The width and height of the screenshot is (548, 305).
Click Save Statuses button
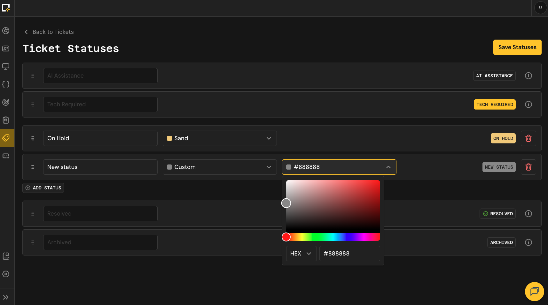coord(517,47)
